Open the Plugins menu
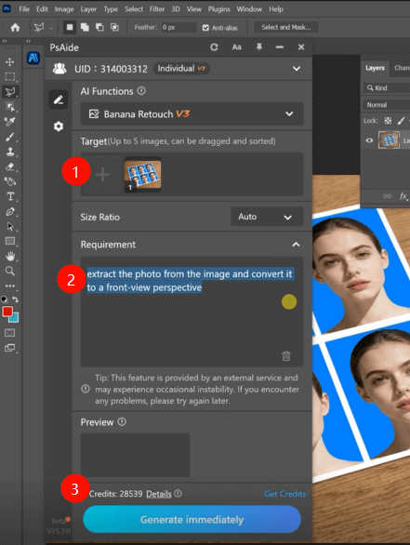Screen dimensions: 410x545 218,9
